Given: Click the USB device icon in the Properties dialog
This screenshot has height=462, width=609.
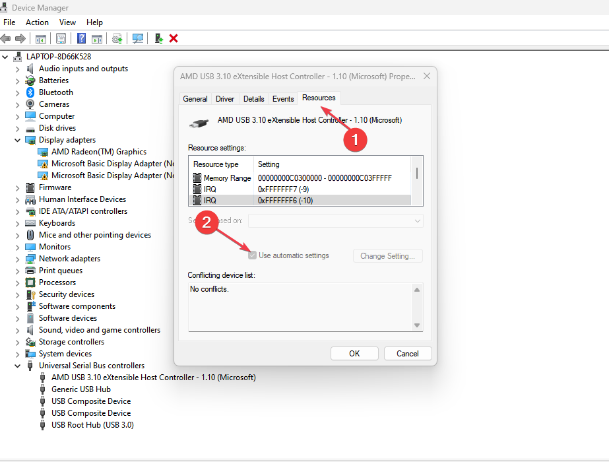Looking at the screenshot, I should pos(199,123).
